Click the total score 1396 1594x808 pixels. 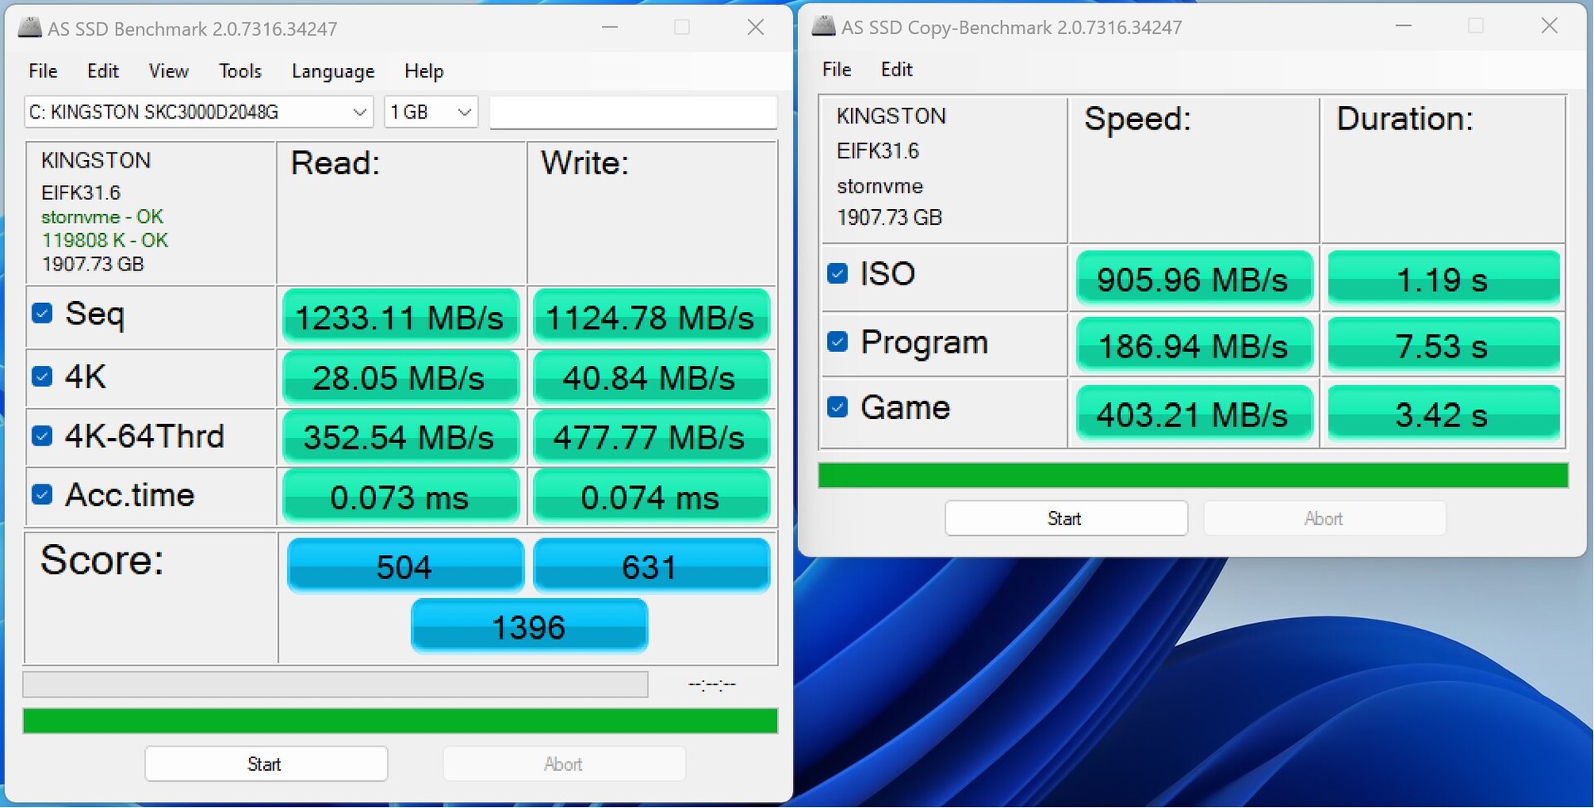(x=529, y=626)
